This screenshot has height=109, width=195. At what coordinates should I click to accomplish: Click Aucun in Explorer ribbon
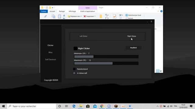point(129,18)
